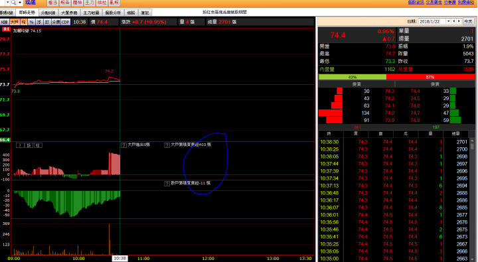Click the ask price 74.8 in order book

point(415,120)
